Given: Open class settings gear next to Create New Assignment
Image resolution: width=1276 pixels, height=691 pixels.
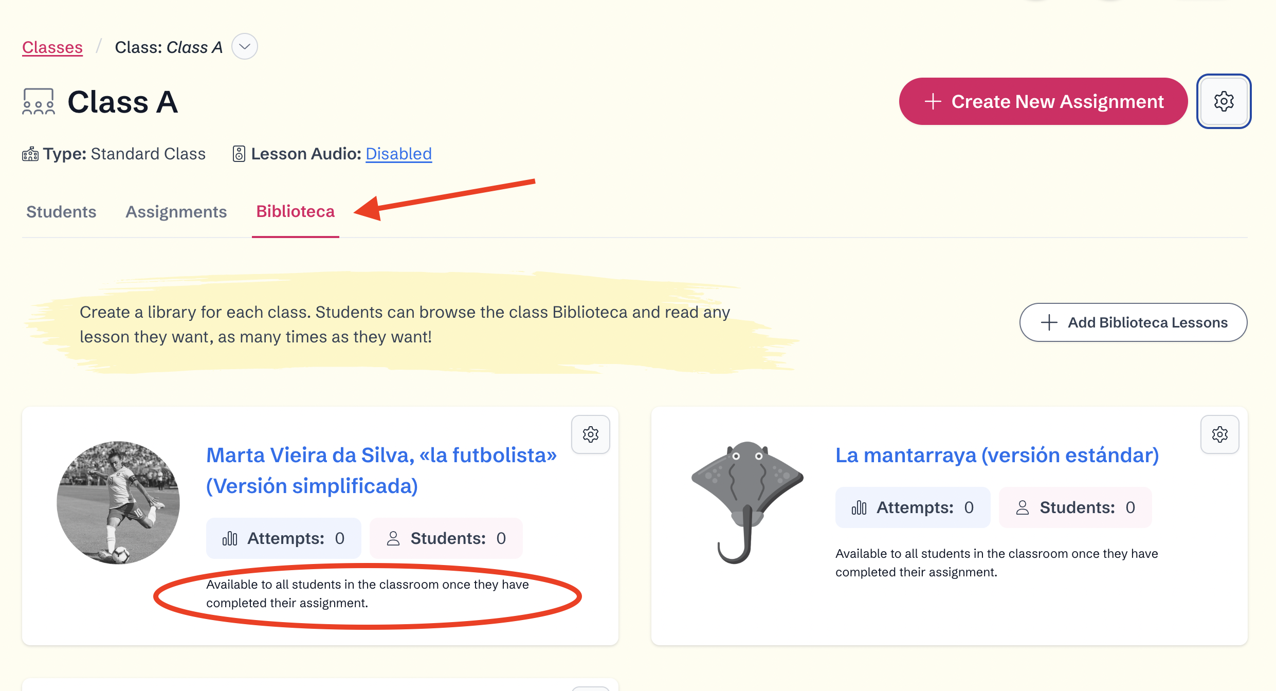Looking at the screenshot, I should (x=1224, y=101).
